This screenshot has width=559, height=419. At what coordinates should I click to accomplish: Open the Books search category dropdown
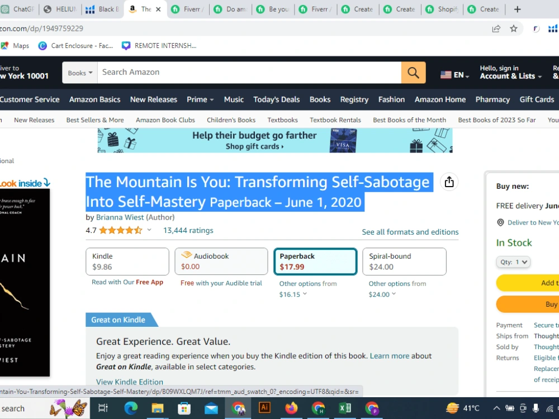tap(80, 73)
